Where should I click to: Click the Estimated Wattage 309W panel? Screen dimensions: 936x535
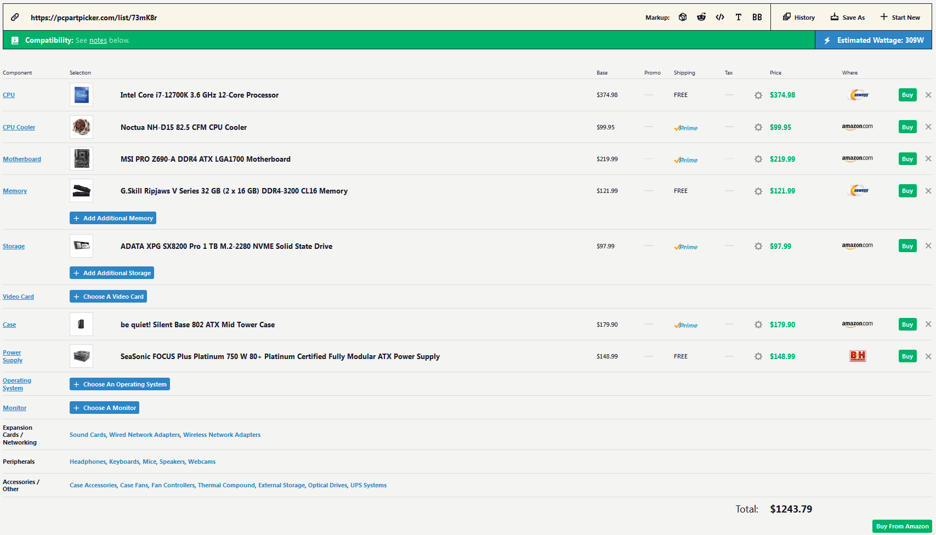point(873,40)
